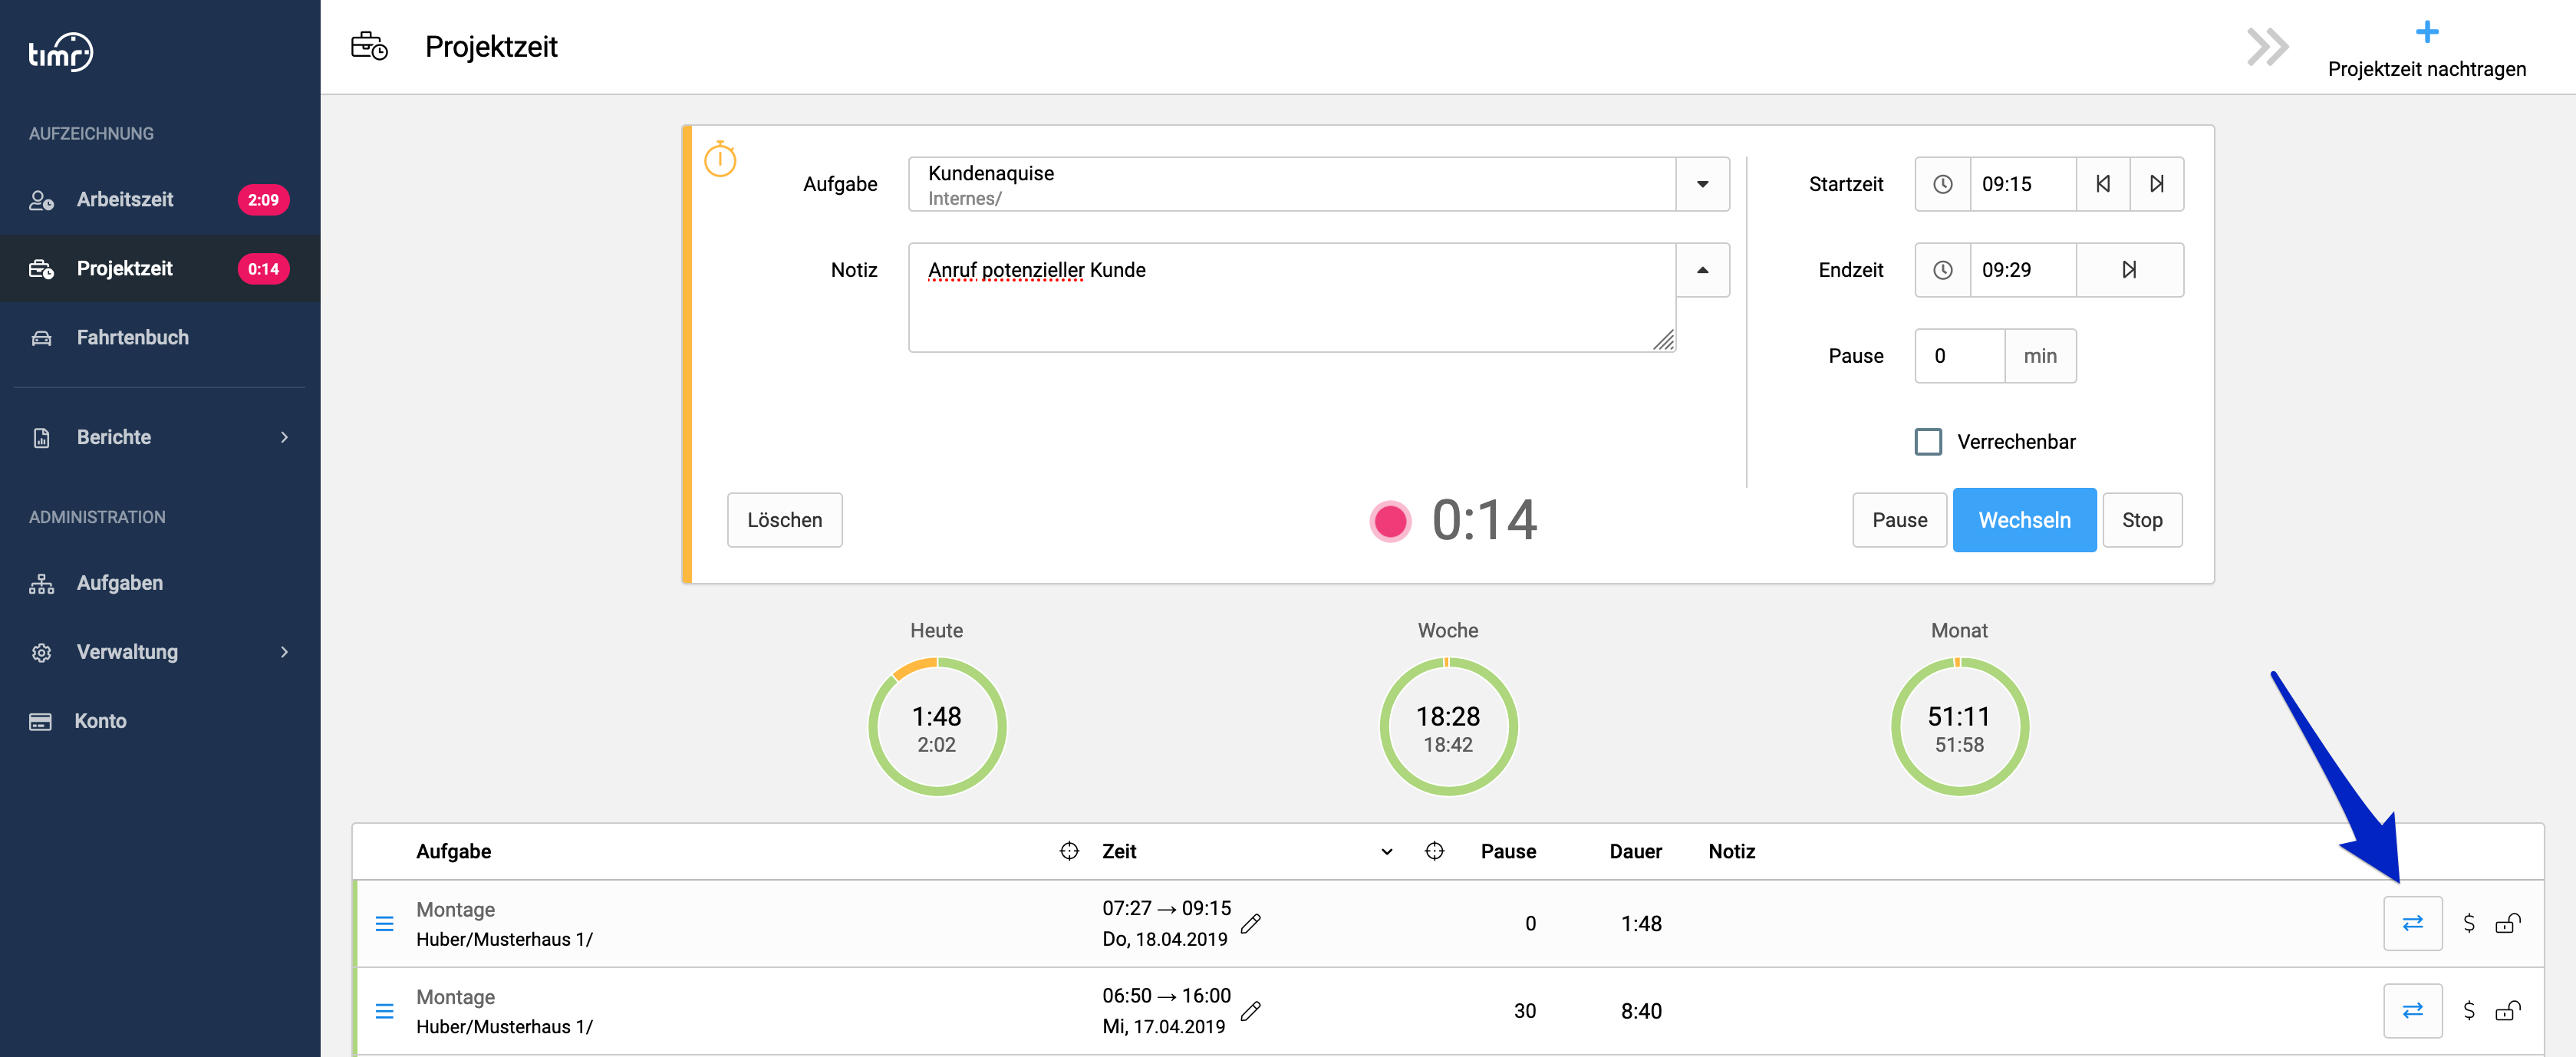
Task: Expand the Berichte submenu chevron
Action: 285,437
